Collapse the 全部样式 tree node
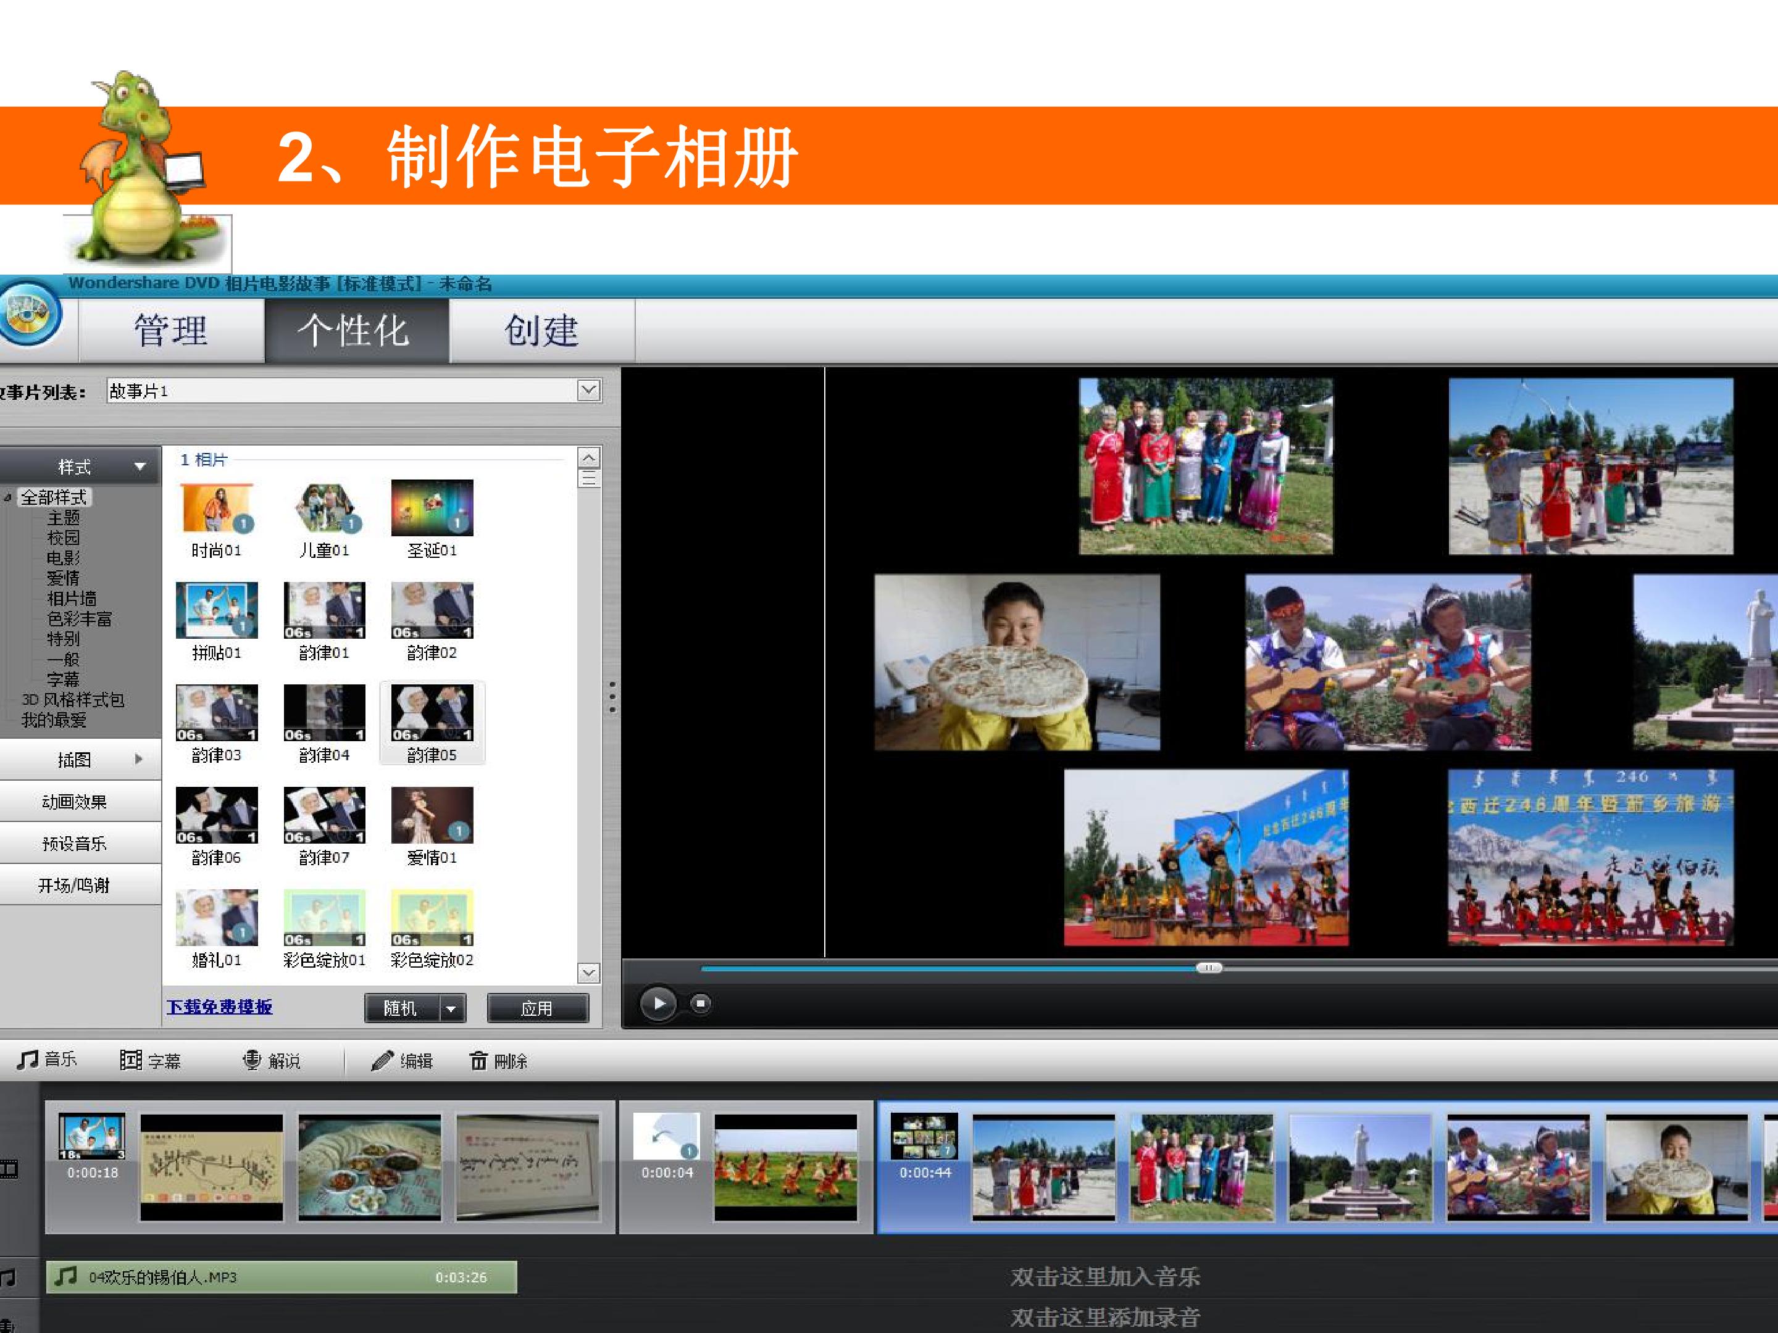 click(7, 498)
